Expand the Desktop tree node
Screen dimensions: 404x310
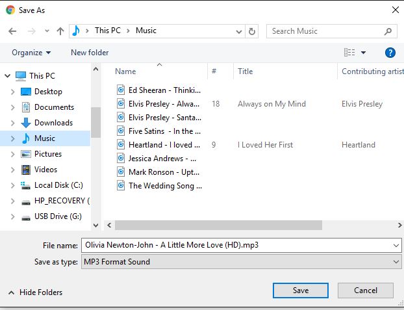(12, 92)
